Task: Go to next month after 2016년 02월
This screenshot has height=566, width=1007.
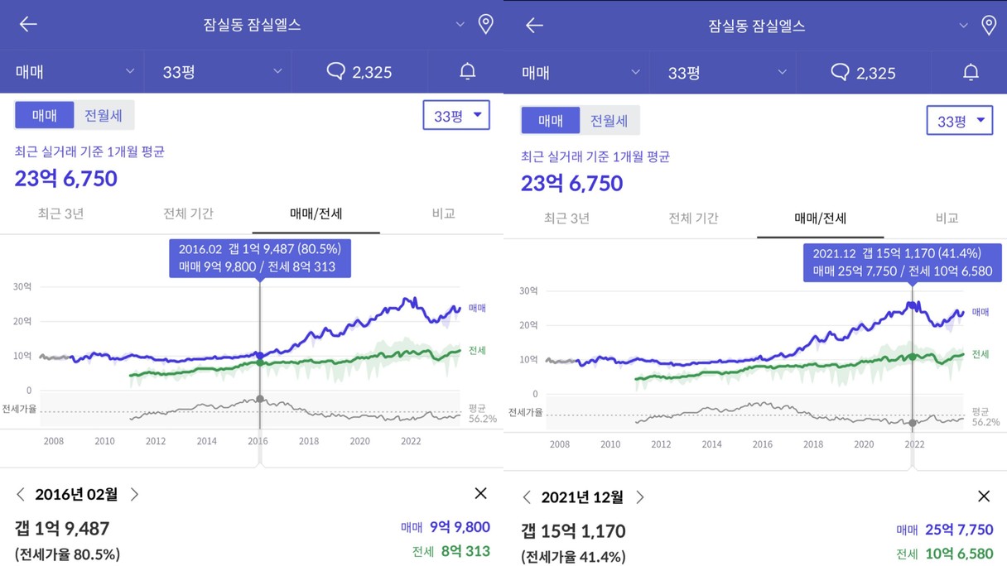Action: tap(134, 494)
